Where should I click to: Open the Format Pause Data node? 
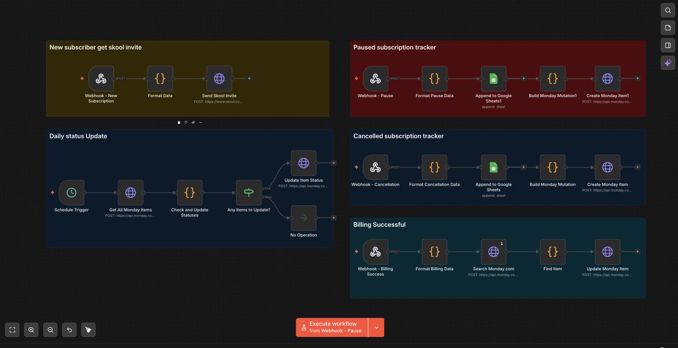(x=434, y=79)
